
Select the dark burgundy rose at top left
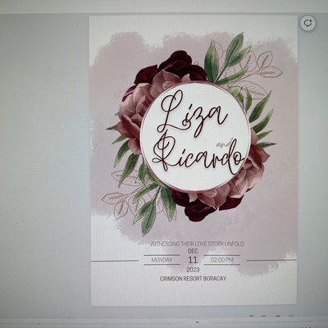[170, 67]
